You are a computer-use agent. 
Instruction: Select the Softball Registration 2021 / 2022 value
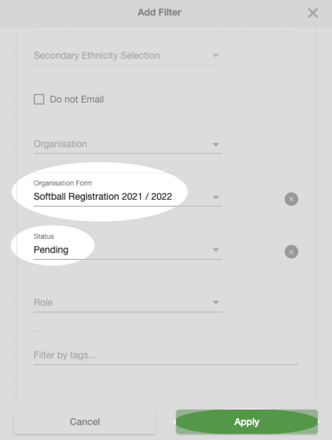[x=103, y=196]
